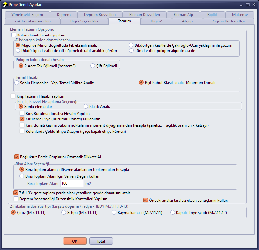Viewport: 259px width, 250px height.
Task: Enable Kolonlarda Çoklu Etriye Dizaynı
Action: tap(22, 131)
